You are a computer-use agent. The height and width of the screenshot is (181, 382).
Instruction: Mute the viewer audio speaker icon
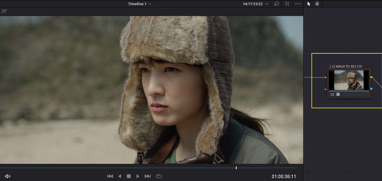(7, 176)
